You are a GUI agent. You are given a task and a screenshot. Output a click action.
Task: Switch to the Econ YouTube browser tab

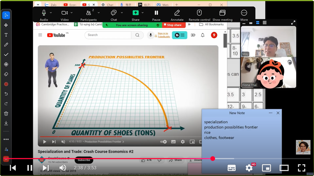tap(70, 5)
